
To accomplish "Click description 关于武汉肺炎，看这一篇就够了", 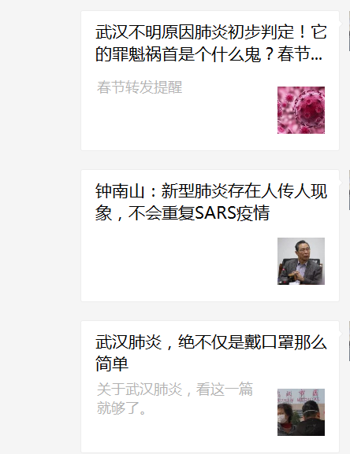I will [x=175, y=398].
